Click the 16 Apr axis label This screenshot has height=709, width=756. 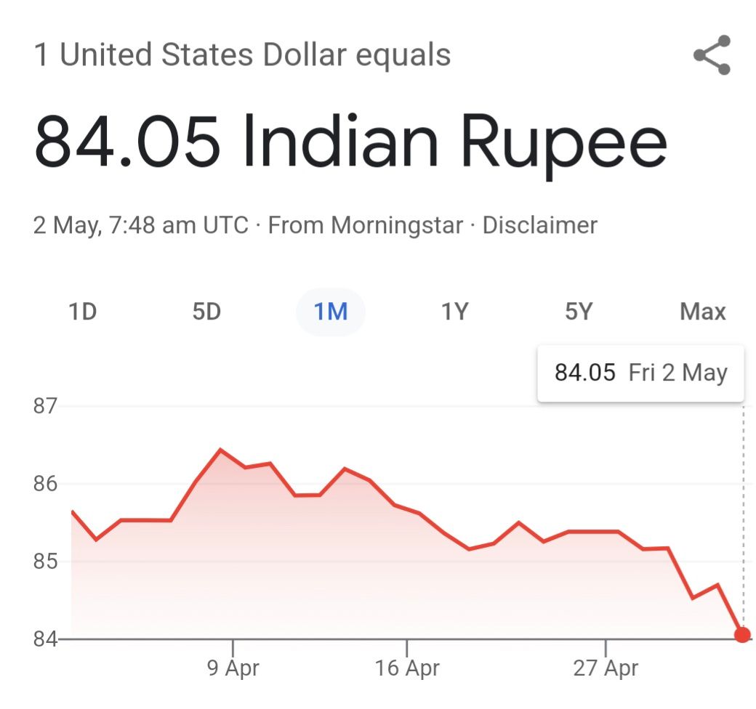click(407, 668)
